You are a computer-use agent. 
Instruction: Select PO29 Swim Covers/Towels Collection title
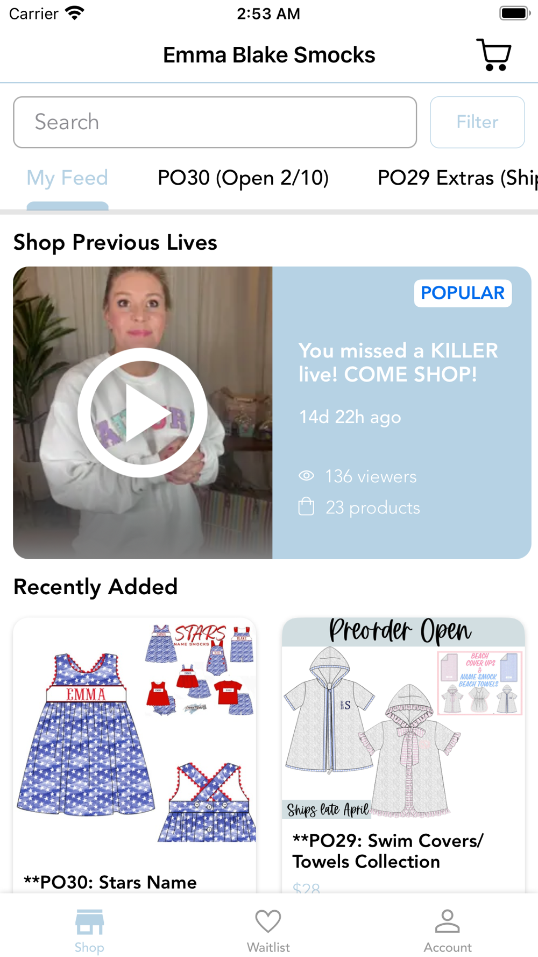[388, 851]
